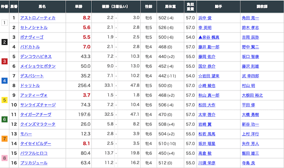This screenshot has width=284, height=168.
Task: Select the 馬名 column header
Action: click(x=42, y=7)
